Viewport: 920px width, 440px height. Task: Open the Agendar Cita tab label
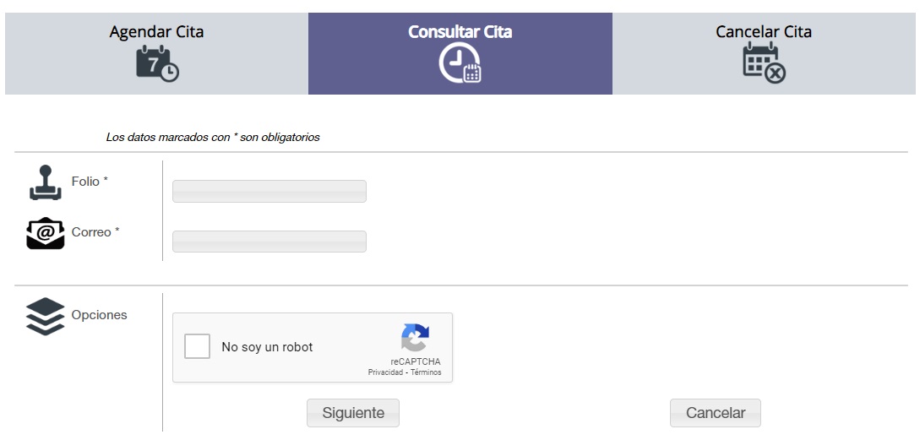[156, 32]
